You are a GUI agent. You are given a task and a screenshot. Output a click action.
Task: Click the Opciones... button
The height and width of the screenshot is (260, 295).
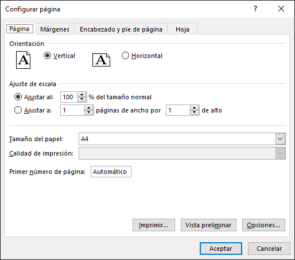263,225
